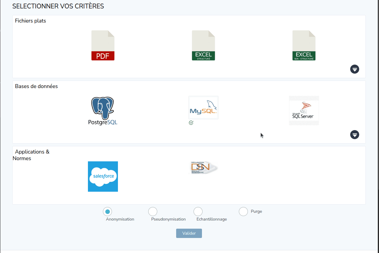Choose the Microsoft SQL Server logo
The height and width of the screenshot is (253, 379).
[x=304, y=110]
